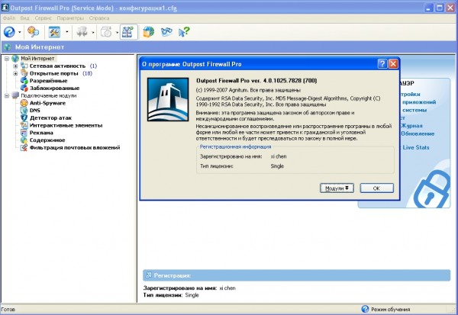The height and width of the screenshot is (315, 458).
Task: Open the Live Stats link
Action: (x=416, y=147)
